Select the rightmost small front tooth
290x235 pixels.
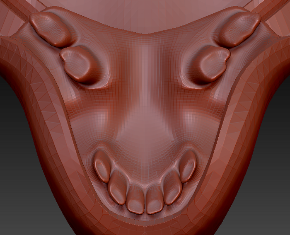point(188,167)
